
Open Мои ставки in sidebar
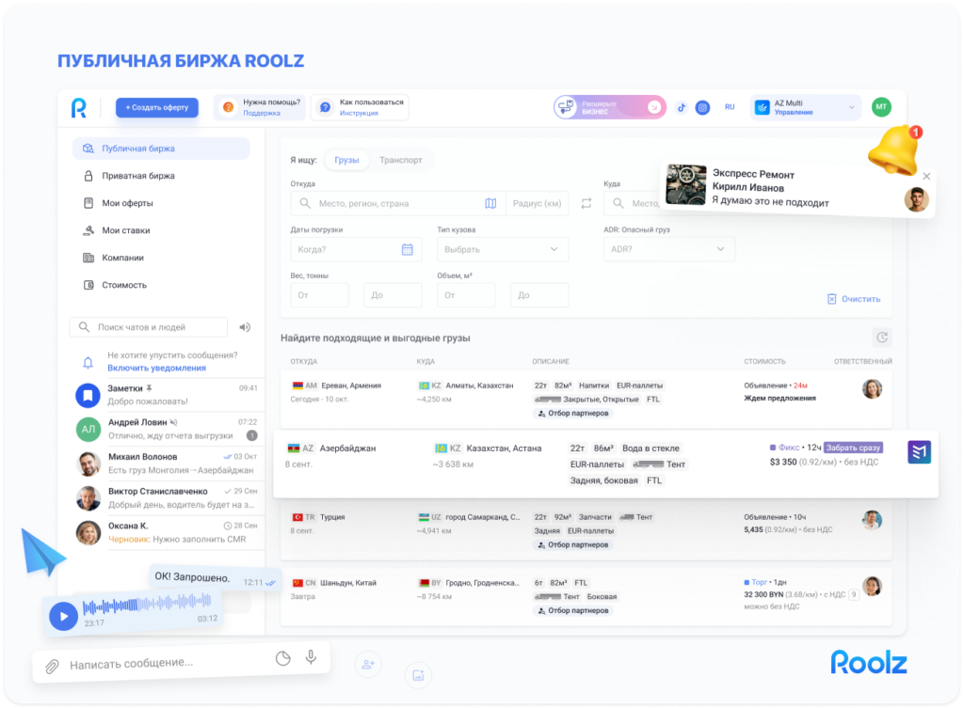(161, 230)
